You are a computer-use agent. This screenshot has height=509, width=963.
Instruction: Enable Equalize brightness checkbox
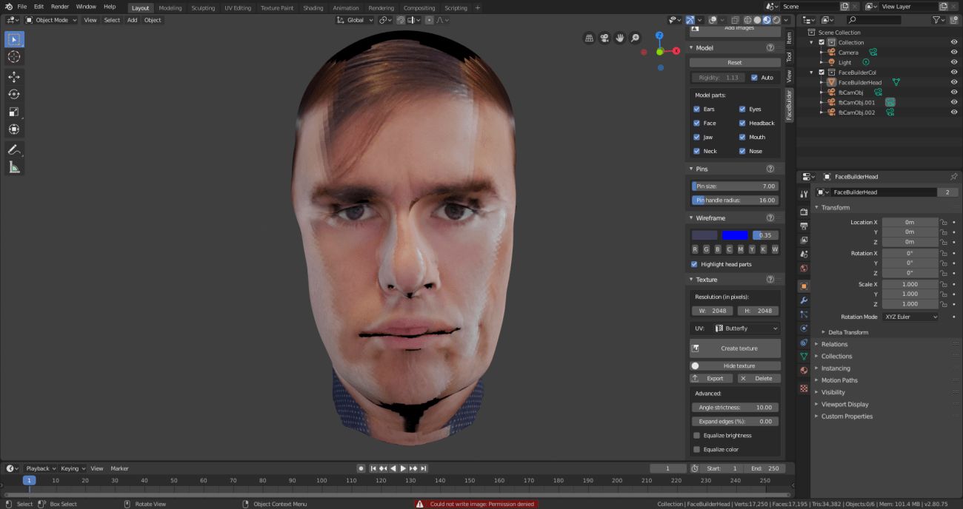tap(696, 436)
